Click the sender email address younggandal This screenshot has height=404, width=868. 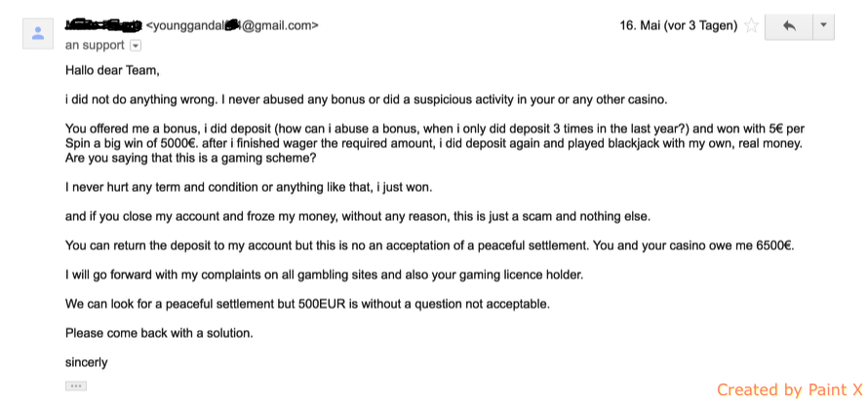click(232, 25)
